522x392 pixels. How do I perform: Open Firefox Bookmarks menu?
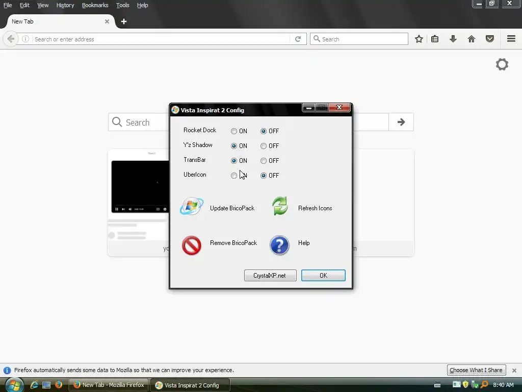coord(95,5)
